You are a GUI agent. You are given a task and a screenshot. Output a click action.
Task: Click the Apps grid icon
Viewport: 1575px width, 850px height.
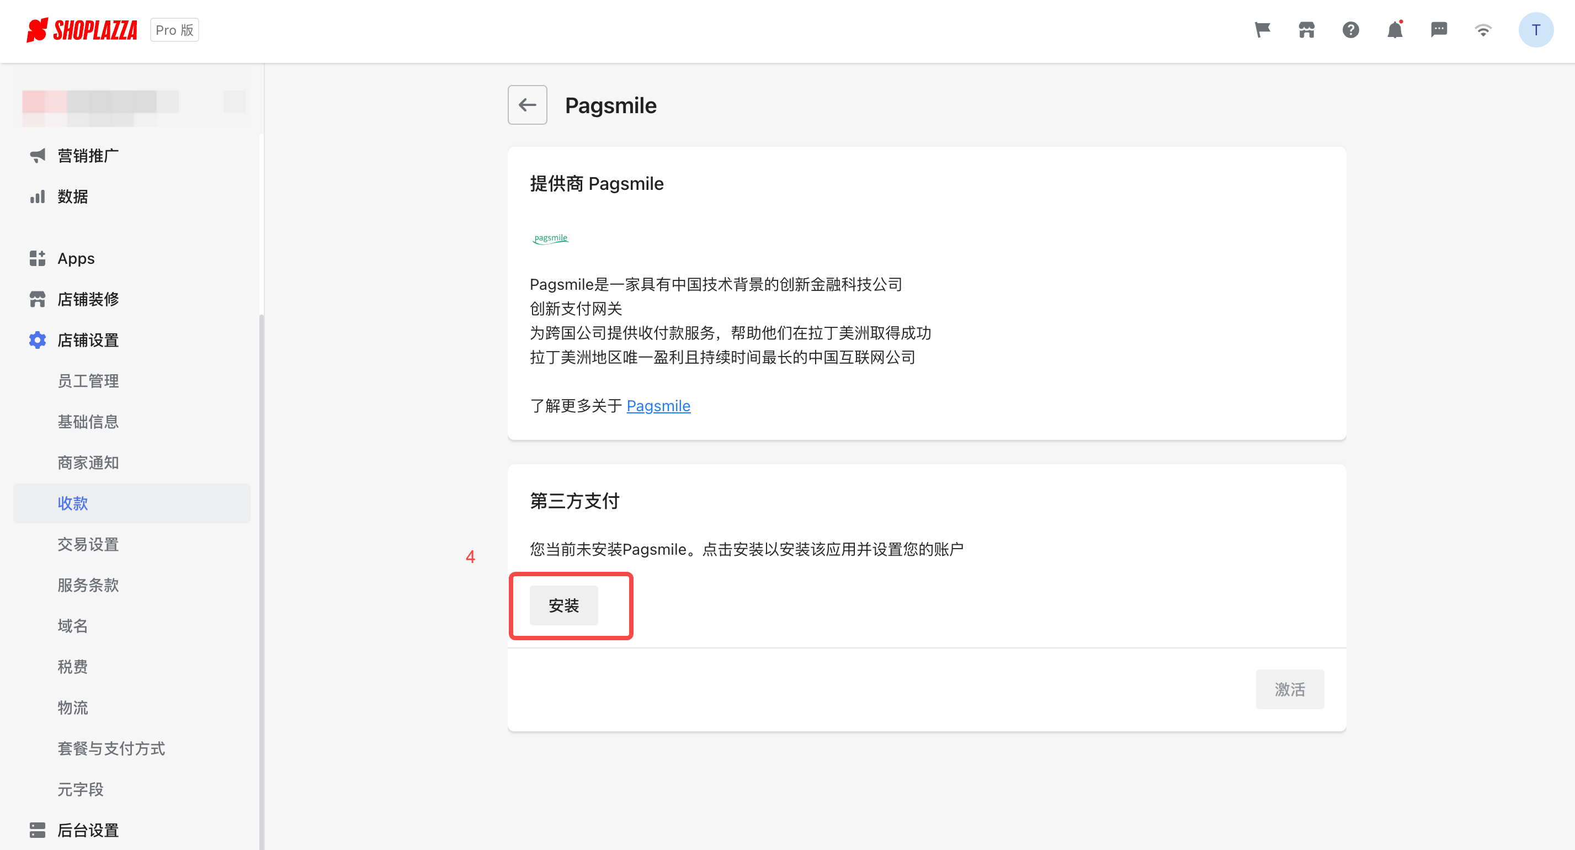38,259
